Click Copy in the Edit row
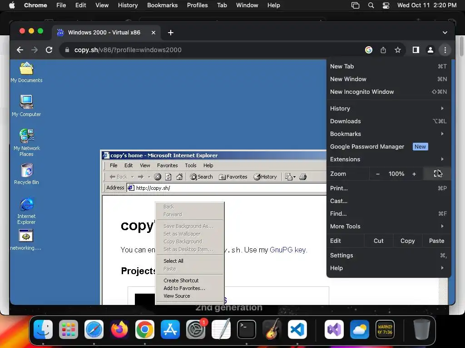The height and width of the screenshot is (348, 465). pos(407,241)
